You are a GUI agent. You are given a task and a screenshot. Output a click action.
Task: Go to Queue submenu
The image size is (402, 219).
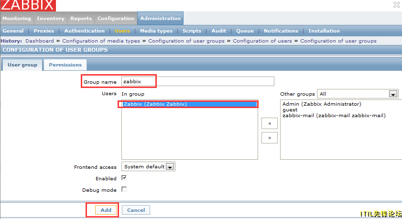tap(245, 31)
